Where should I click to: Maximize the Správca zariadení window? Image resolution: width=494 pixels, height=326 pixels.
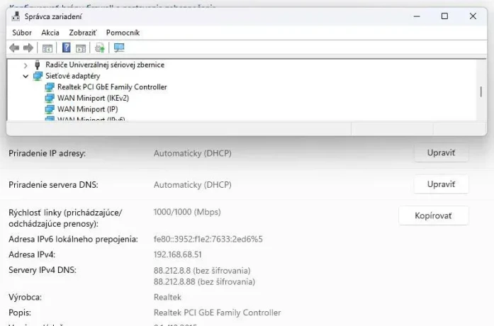[444, 16]
